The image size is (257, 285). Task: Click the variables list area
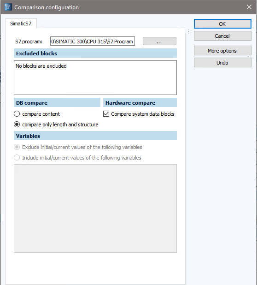click(95, 208)
